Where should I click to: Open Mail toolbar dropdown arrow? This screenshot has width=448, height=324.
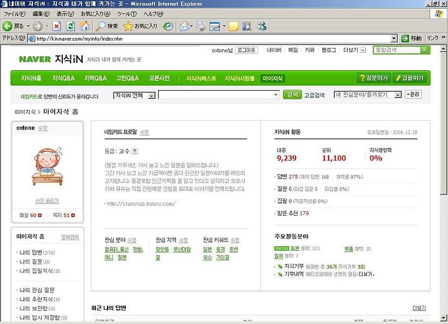pyautogui.click(x=192, y=26)
